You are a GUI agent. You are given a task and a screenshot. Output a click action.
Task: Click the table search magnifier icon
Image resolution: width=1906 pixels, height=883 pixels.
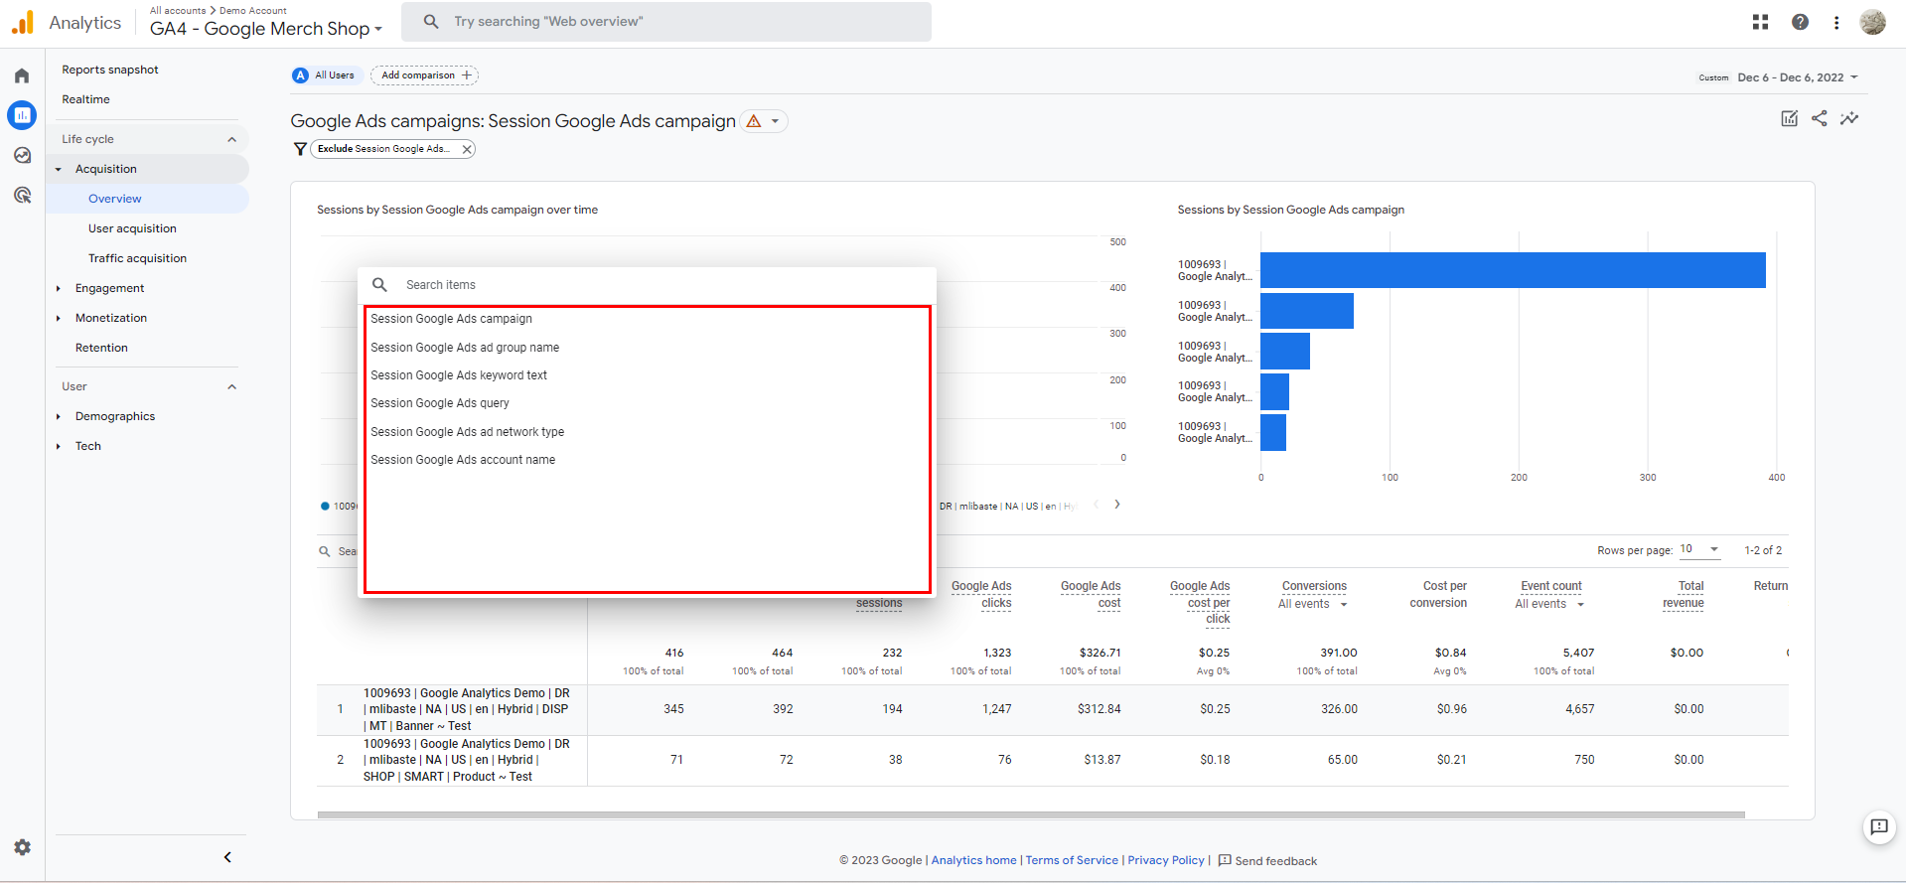tap(325, 551)
